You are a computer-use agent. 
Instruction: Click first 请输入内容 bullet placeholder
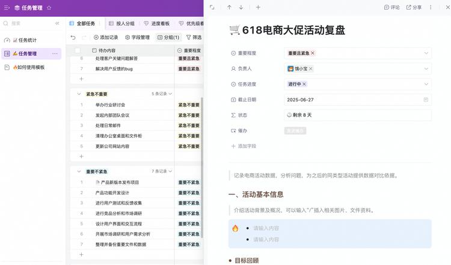pos(266,228)
